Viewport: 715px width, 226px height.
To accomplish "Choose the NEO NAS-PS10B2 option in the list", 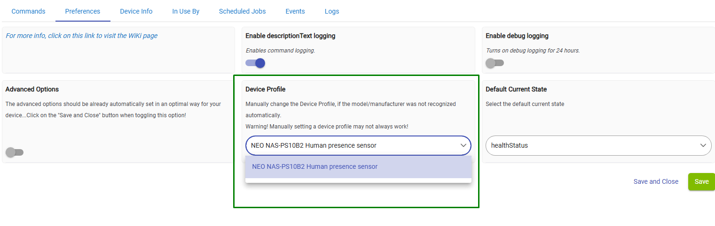I will click(315, 166).
